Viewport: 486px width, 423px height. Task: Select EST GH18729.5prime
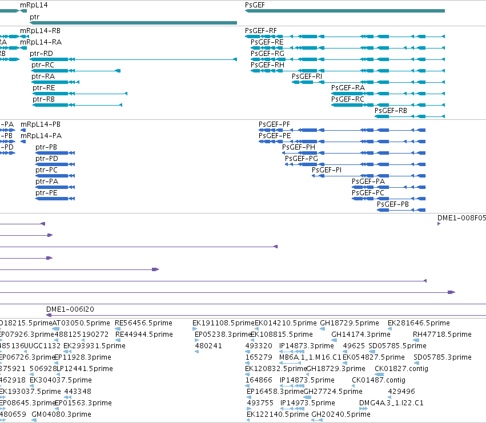tap(322, 329)
